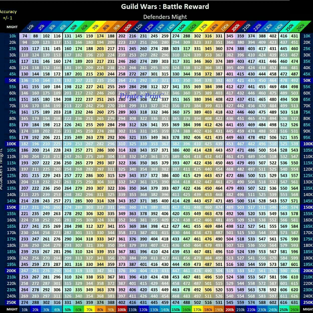This screenshot has width=313, height=313.
Task: Select the 160k teal header in bottom row
Action: [x=186, y=309]
